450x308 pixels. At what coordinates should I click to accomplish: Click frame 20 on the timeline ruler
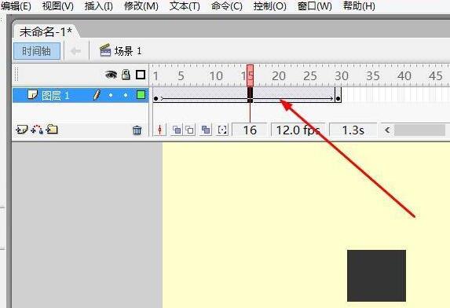pyautogui.click(x=278, y=76)
